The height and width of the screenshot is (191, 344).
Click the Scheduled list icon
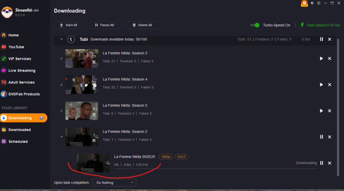(x=4, y=141)
